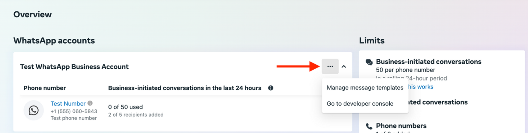Image resolution: width=528 pixels, height=133 pixels.
Task: Click info icon next to Test Number
Action: pyautogui.click(x=90, y=103)
